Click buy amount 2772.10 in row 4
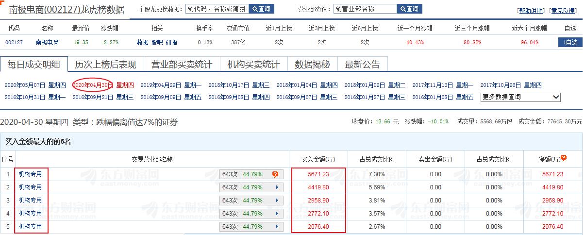This screenshot has width=585, height=235. point(318,213)
